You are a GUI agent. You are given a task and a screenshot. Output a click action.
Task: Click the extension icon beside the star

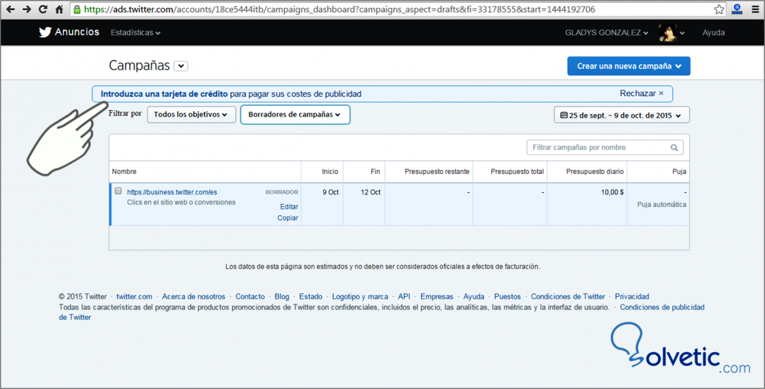[737, 10]
